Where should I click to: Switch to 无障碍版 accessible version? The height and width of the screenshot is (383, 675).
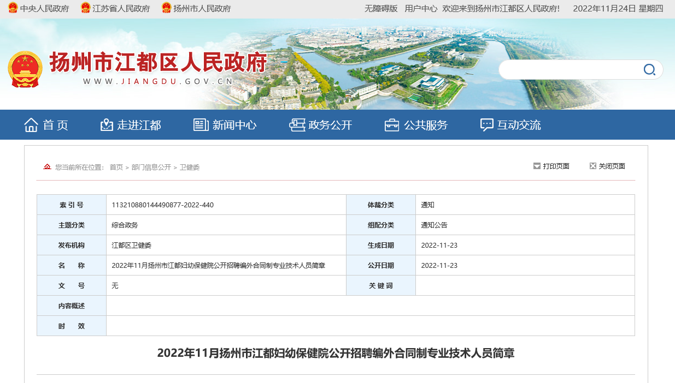381,9
